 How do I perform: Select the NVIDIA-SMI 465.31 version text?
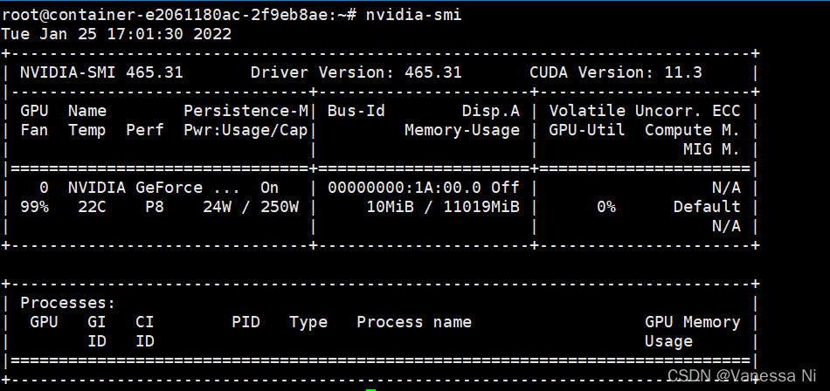[101, 72]
